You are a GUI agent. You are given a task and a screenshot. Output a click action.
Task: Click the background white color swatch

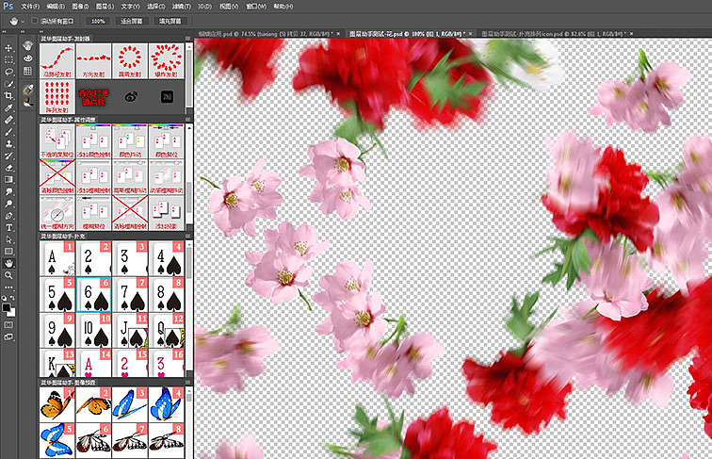12,313
